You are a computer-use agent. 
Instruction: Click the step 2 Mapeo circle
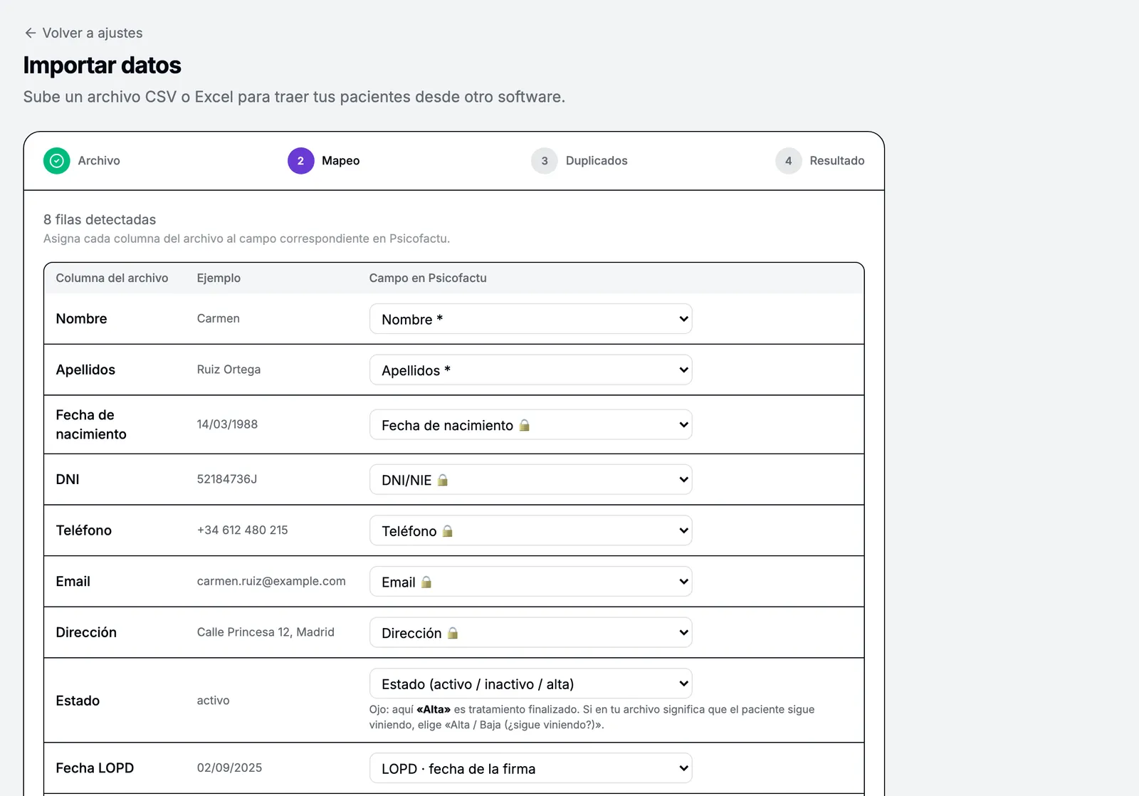click(300, 161)
